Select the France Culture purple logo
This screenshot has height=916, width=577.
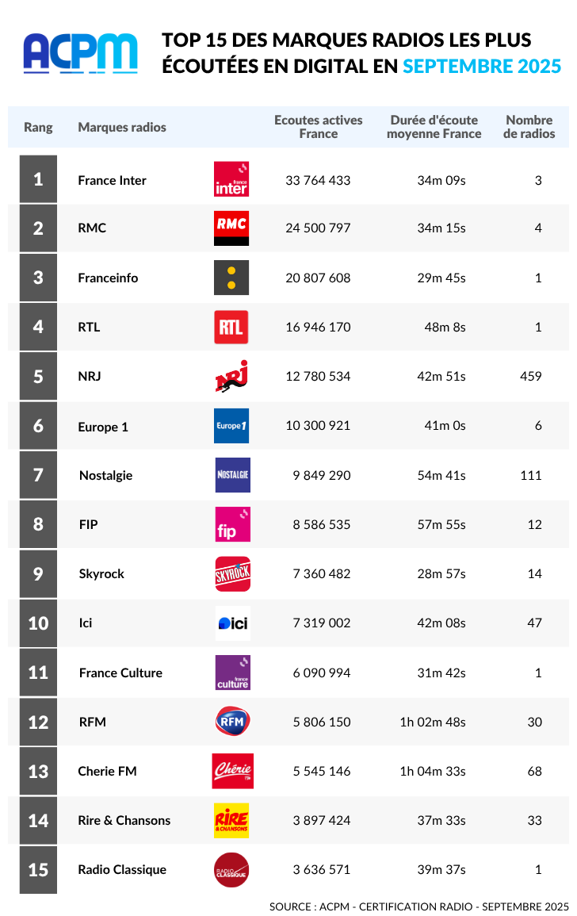[232, 673]
